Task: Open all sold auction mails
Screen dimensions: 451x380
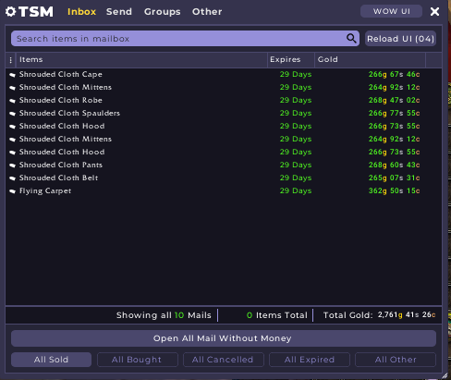Action: tap(51, 360)
